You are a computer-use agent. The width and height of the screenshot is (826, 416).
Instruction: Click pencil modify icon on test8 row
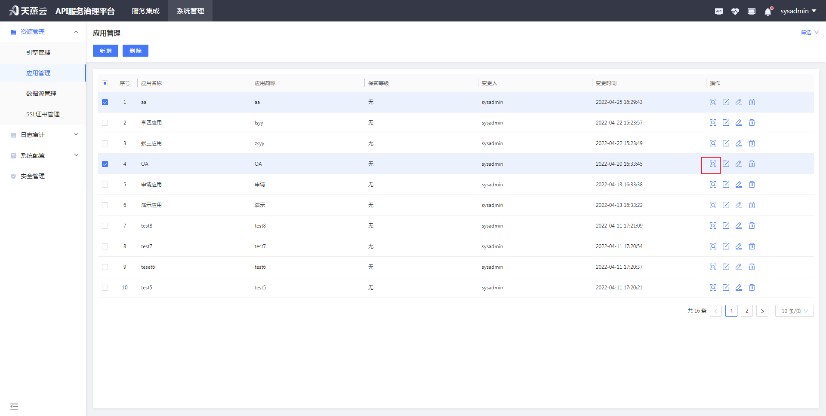(739, 225)
